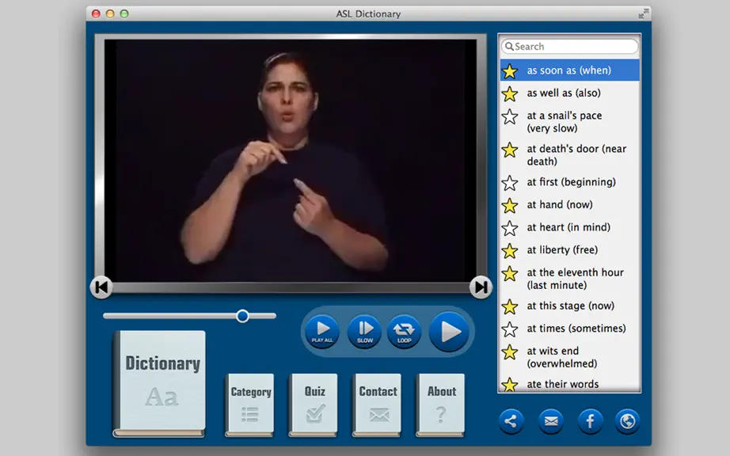Unstar 'at hand (now)' entry
The width and height of the screenshot is (730, 456).
(510, 206)
